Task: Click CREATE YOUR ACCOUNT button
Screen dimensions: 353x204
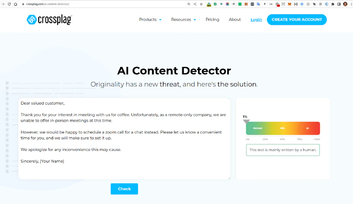Action: click(x=297, y=20)
